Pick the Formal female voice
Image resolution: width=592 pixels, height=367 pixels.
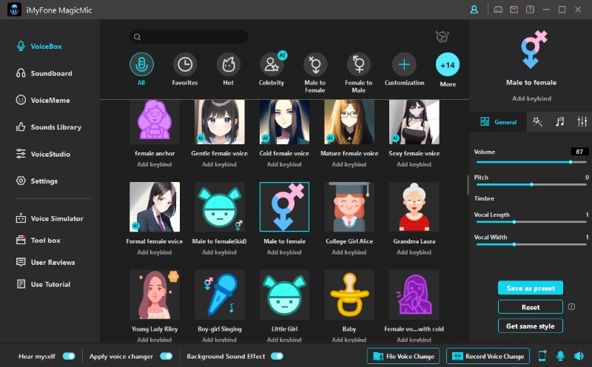(x=155, y=207)
